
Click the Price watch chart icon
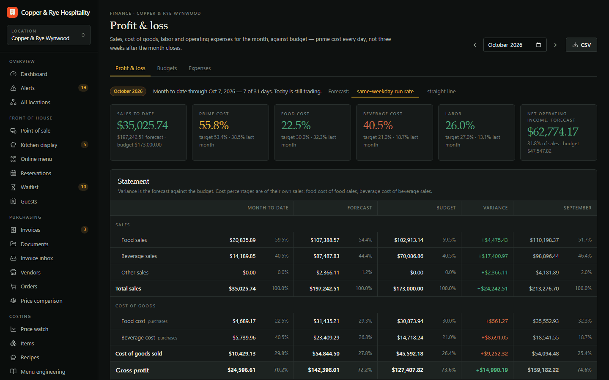(x=13, y=329)
